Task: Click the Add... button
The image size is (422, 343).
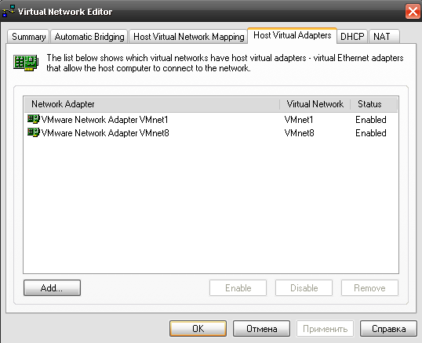Action: click(x=52, y=288)
